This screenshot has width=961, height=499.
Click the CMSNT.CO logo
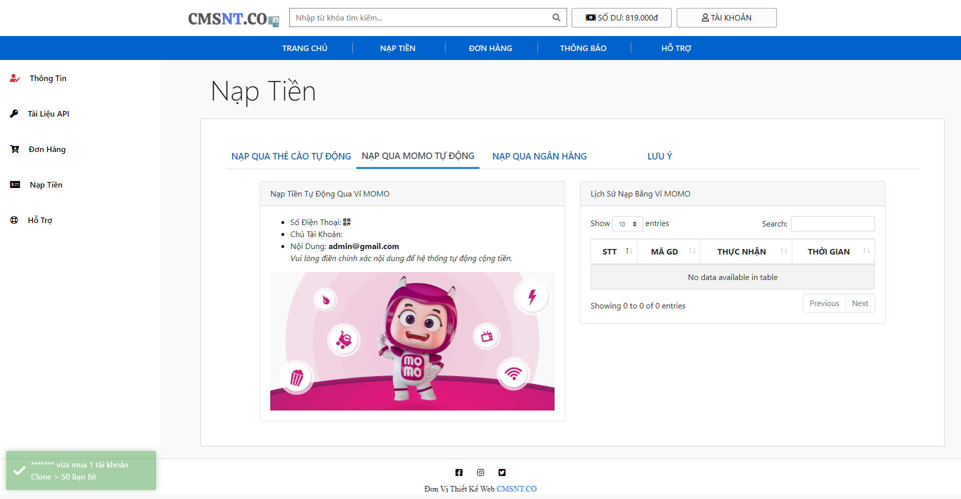233,19
